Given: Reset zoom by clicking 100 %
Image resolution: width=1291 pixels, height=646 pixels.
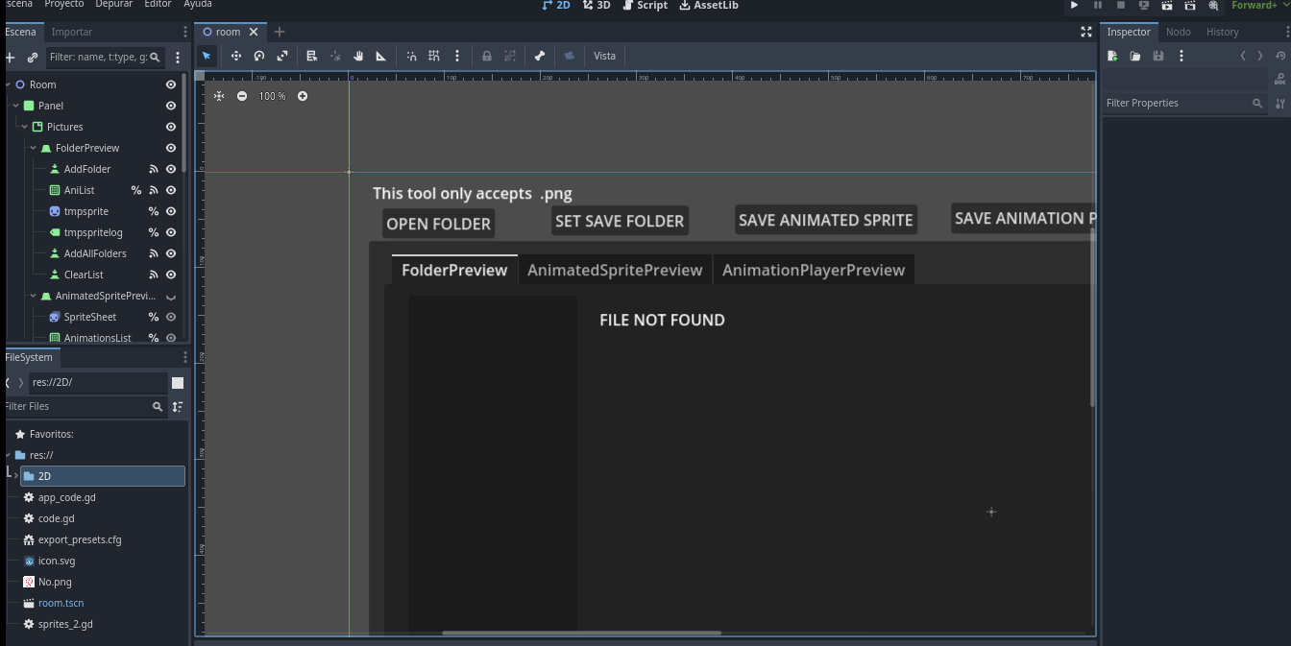Looking at the screenshot, I should click(272, 96).
